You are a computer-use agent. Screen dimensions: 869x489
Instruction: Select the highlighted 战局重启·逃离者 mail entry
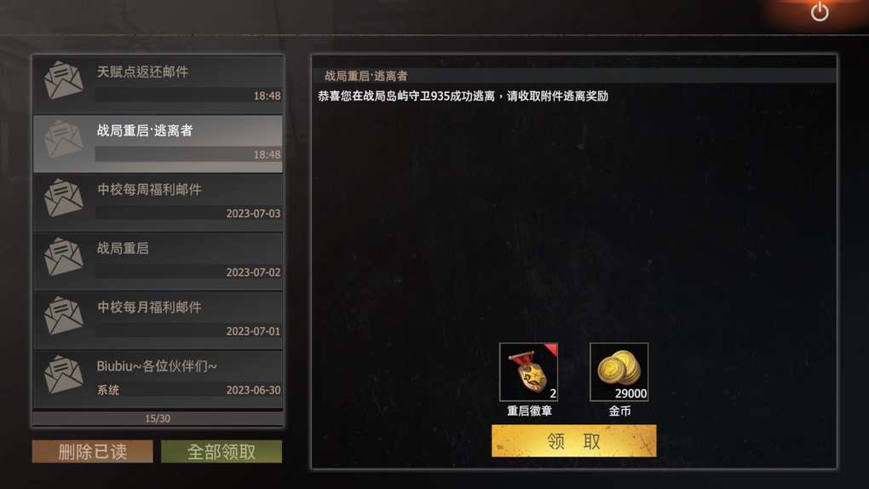[x=158, y=143]
